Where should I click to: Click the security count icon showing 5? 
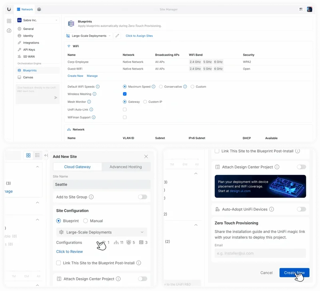[x=128, y=243]
